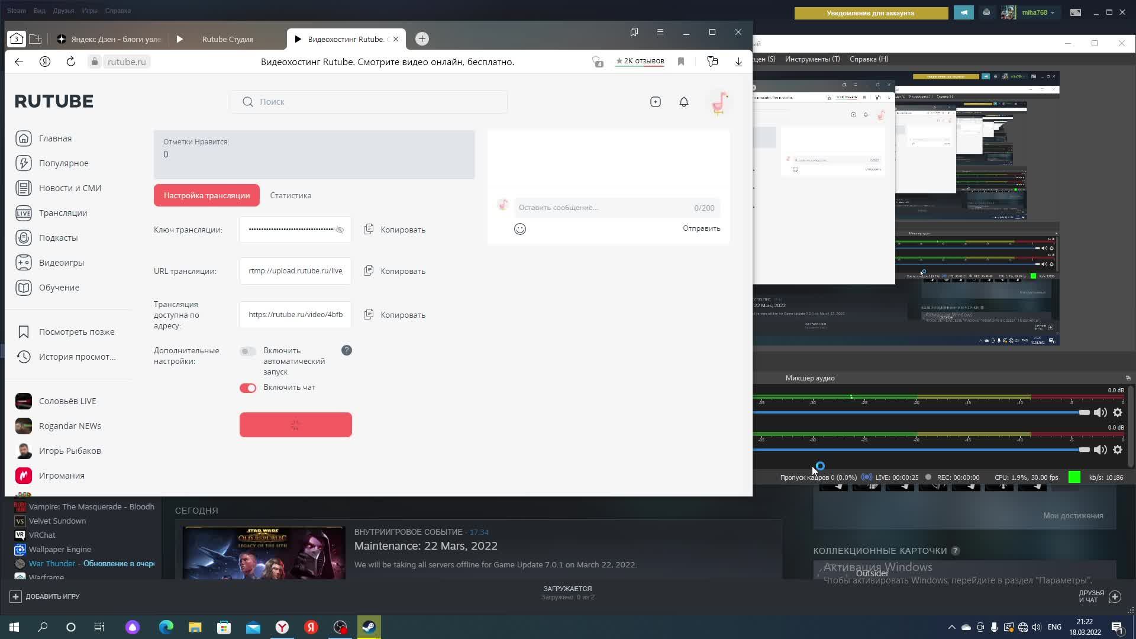1136x639 pixels.
Task: Open settings gear of second mixer channel
Action: 1118,450
